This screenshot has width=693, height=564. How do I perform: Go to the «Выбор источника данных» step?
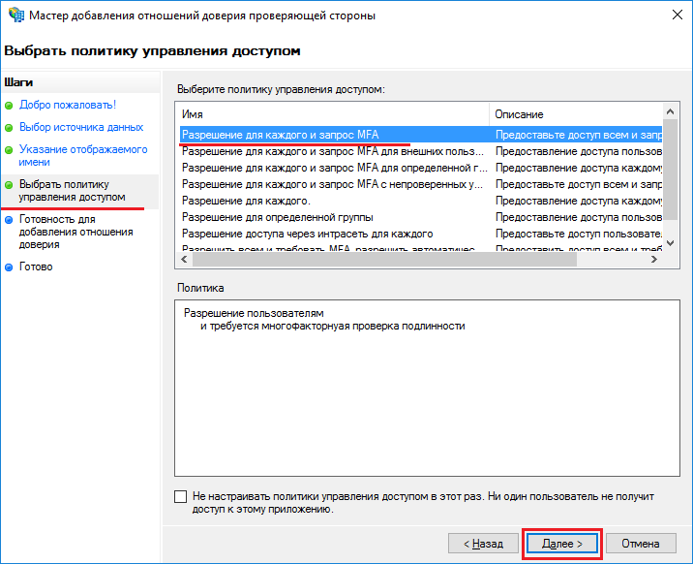80,127
